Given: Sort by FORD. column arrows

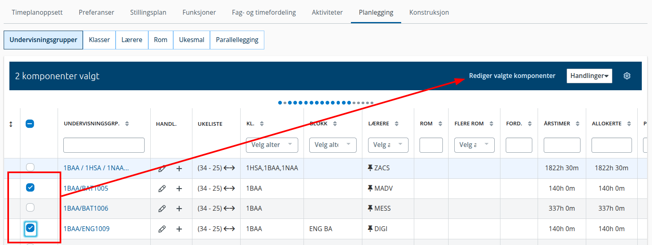Looking at the screenshot, I should (530, 124).
